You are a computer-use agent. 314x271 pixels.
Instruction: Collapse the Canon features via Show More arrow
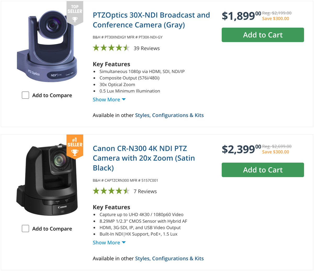pyautogui.click(x=124, y=243)
